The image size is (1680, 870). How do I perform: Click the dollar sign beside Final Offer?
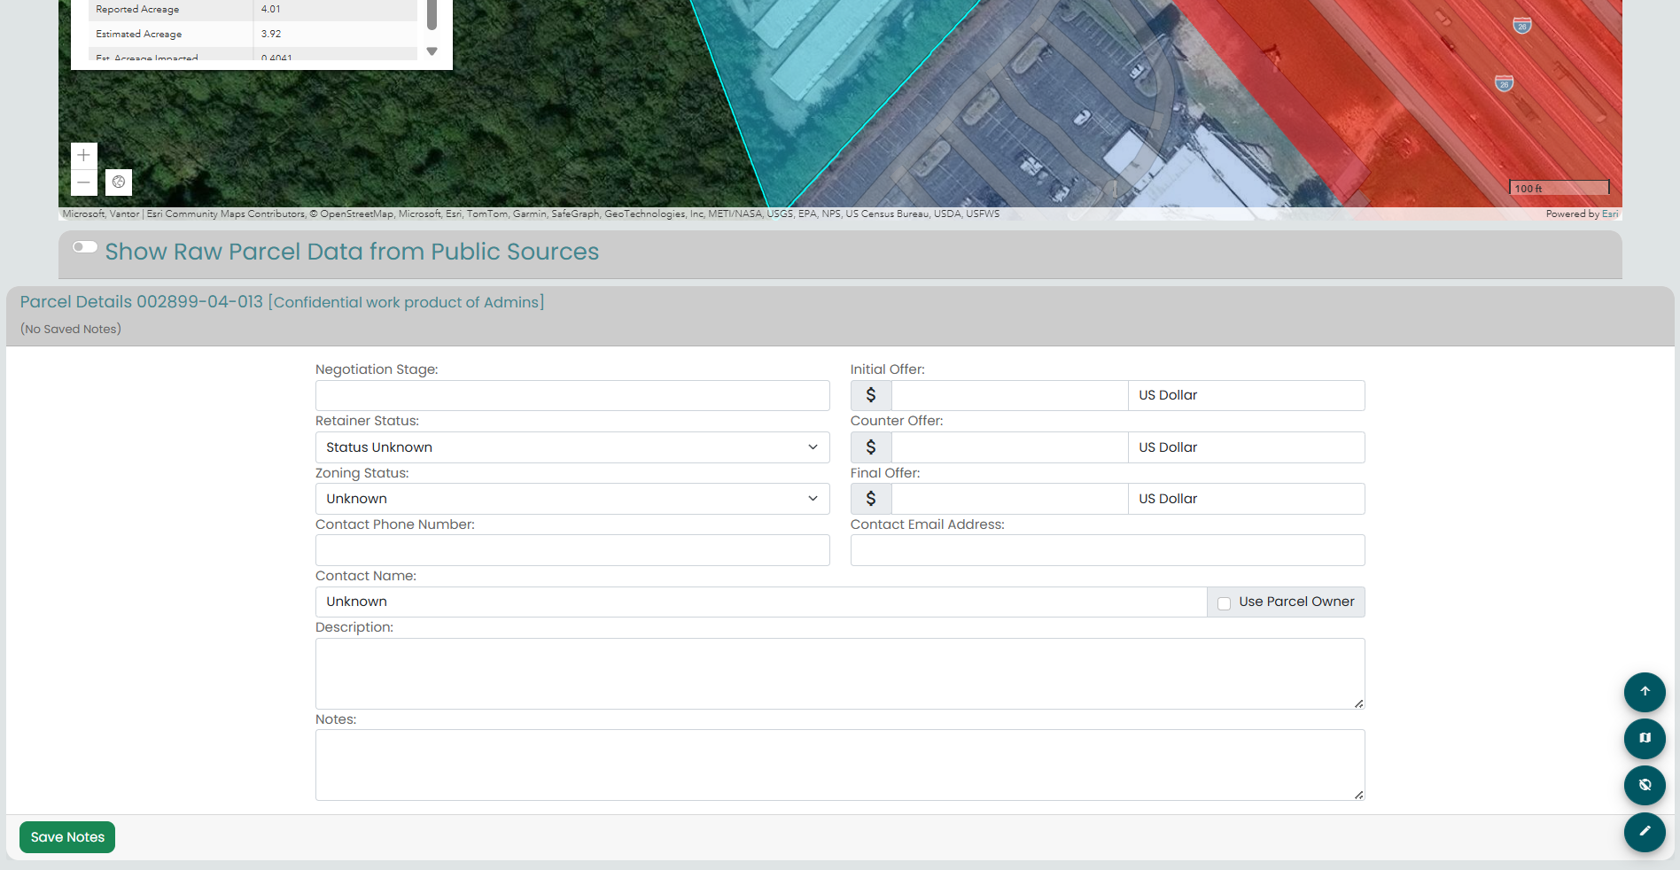click(871, 499)
